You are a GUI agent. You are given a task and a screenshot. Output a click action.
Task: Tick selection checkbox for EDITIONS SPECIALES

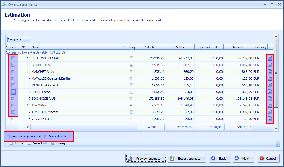(x=13, y=58)
